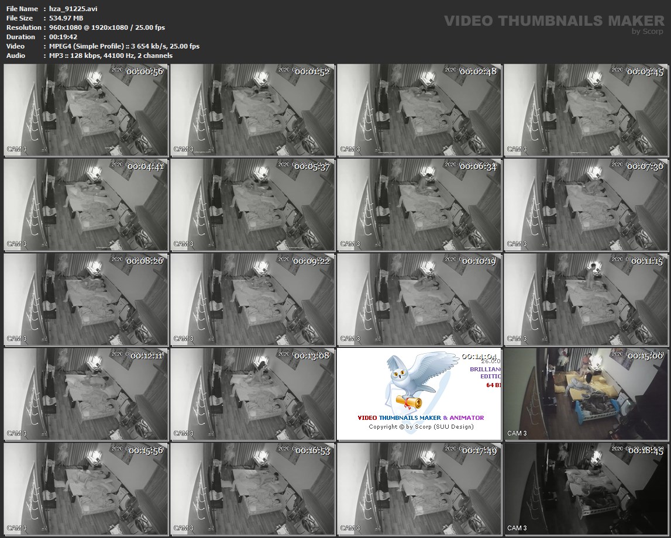This screenshot has width=671, height=538.
Task: Select the thumbnail at 00:04:41
Action: [x=85, y=205]
